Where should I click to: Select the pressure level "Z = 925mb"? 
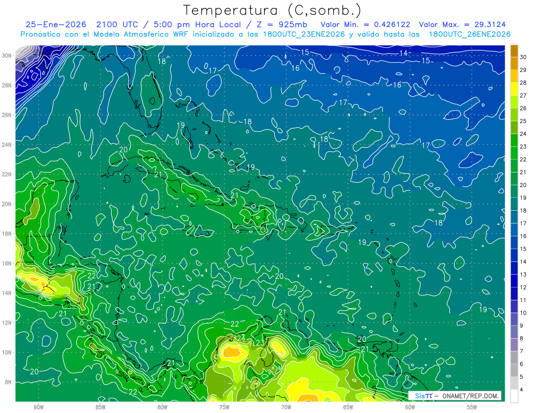click(x=280, y=25)
